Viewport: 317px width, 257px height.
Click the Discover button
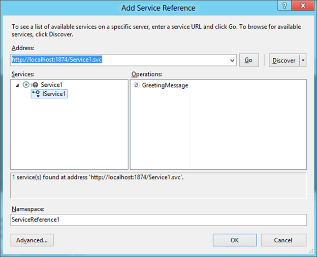[283, 60]
